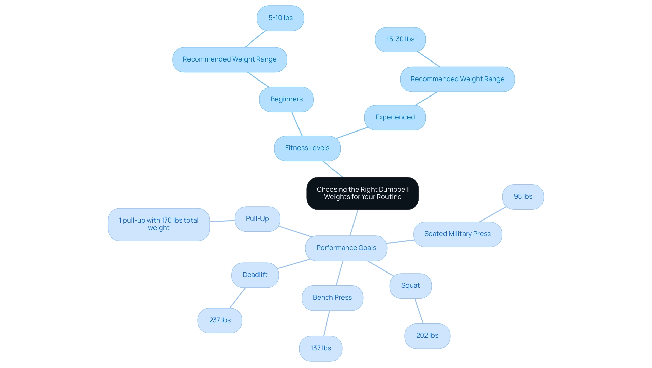This screenshot has width=652, height=368.
Task: Click the central 'Choosing the Right Dumbbell Weights' node
Action: [362, 193]
